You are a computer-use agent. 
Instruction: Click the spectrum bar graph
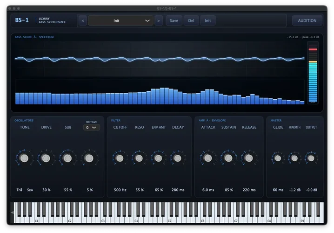pos(160,92)
